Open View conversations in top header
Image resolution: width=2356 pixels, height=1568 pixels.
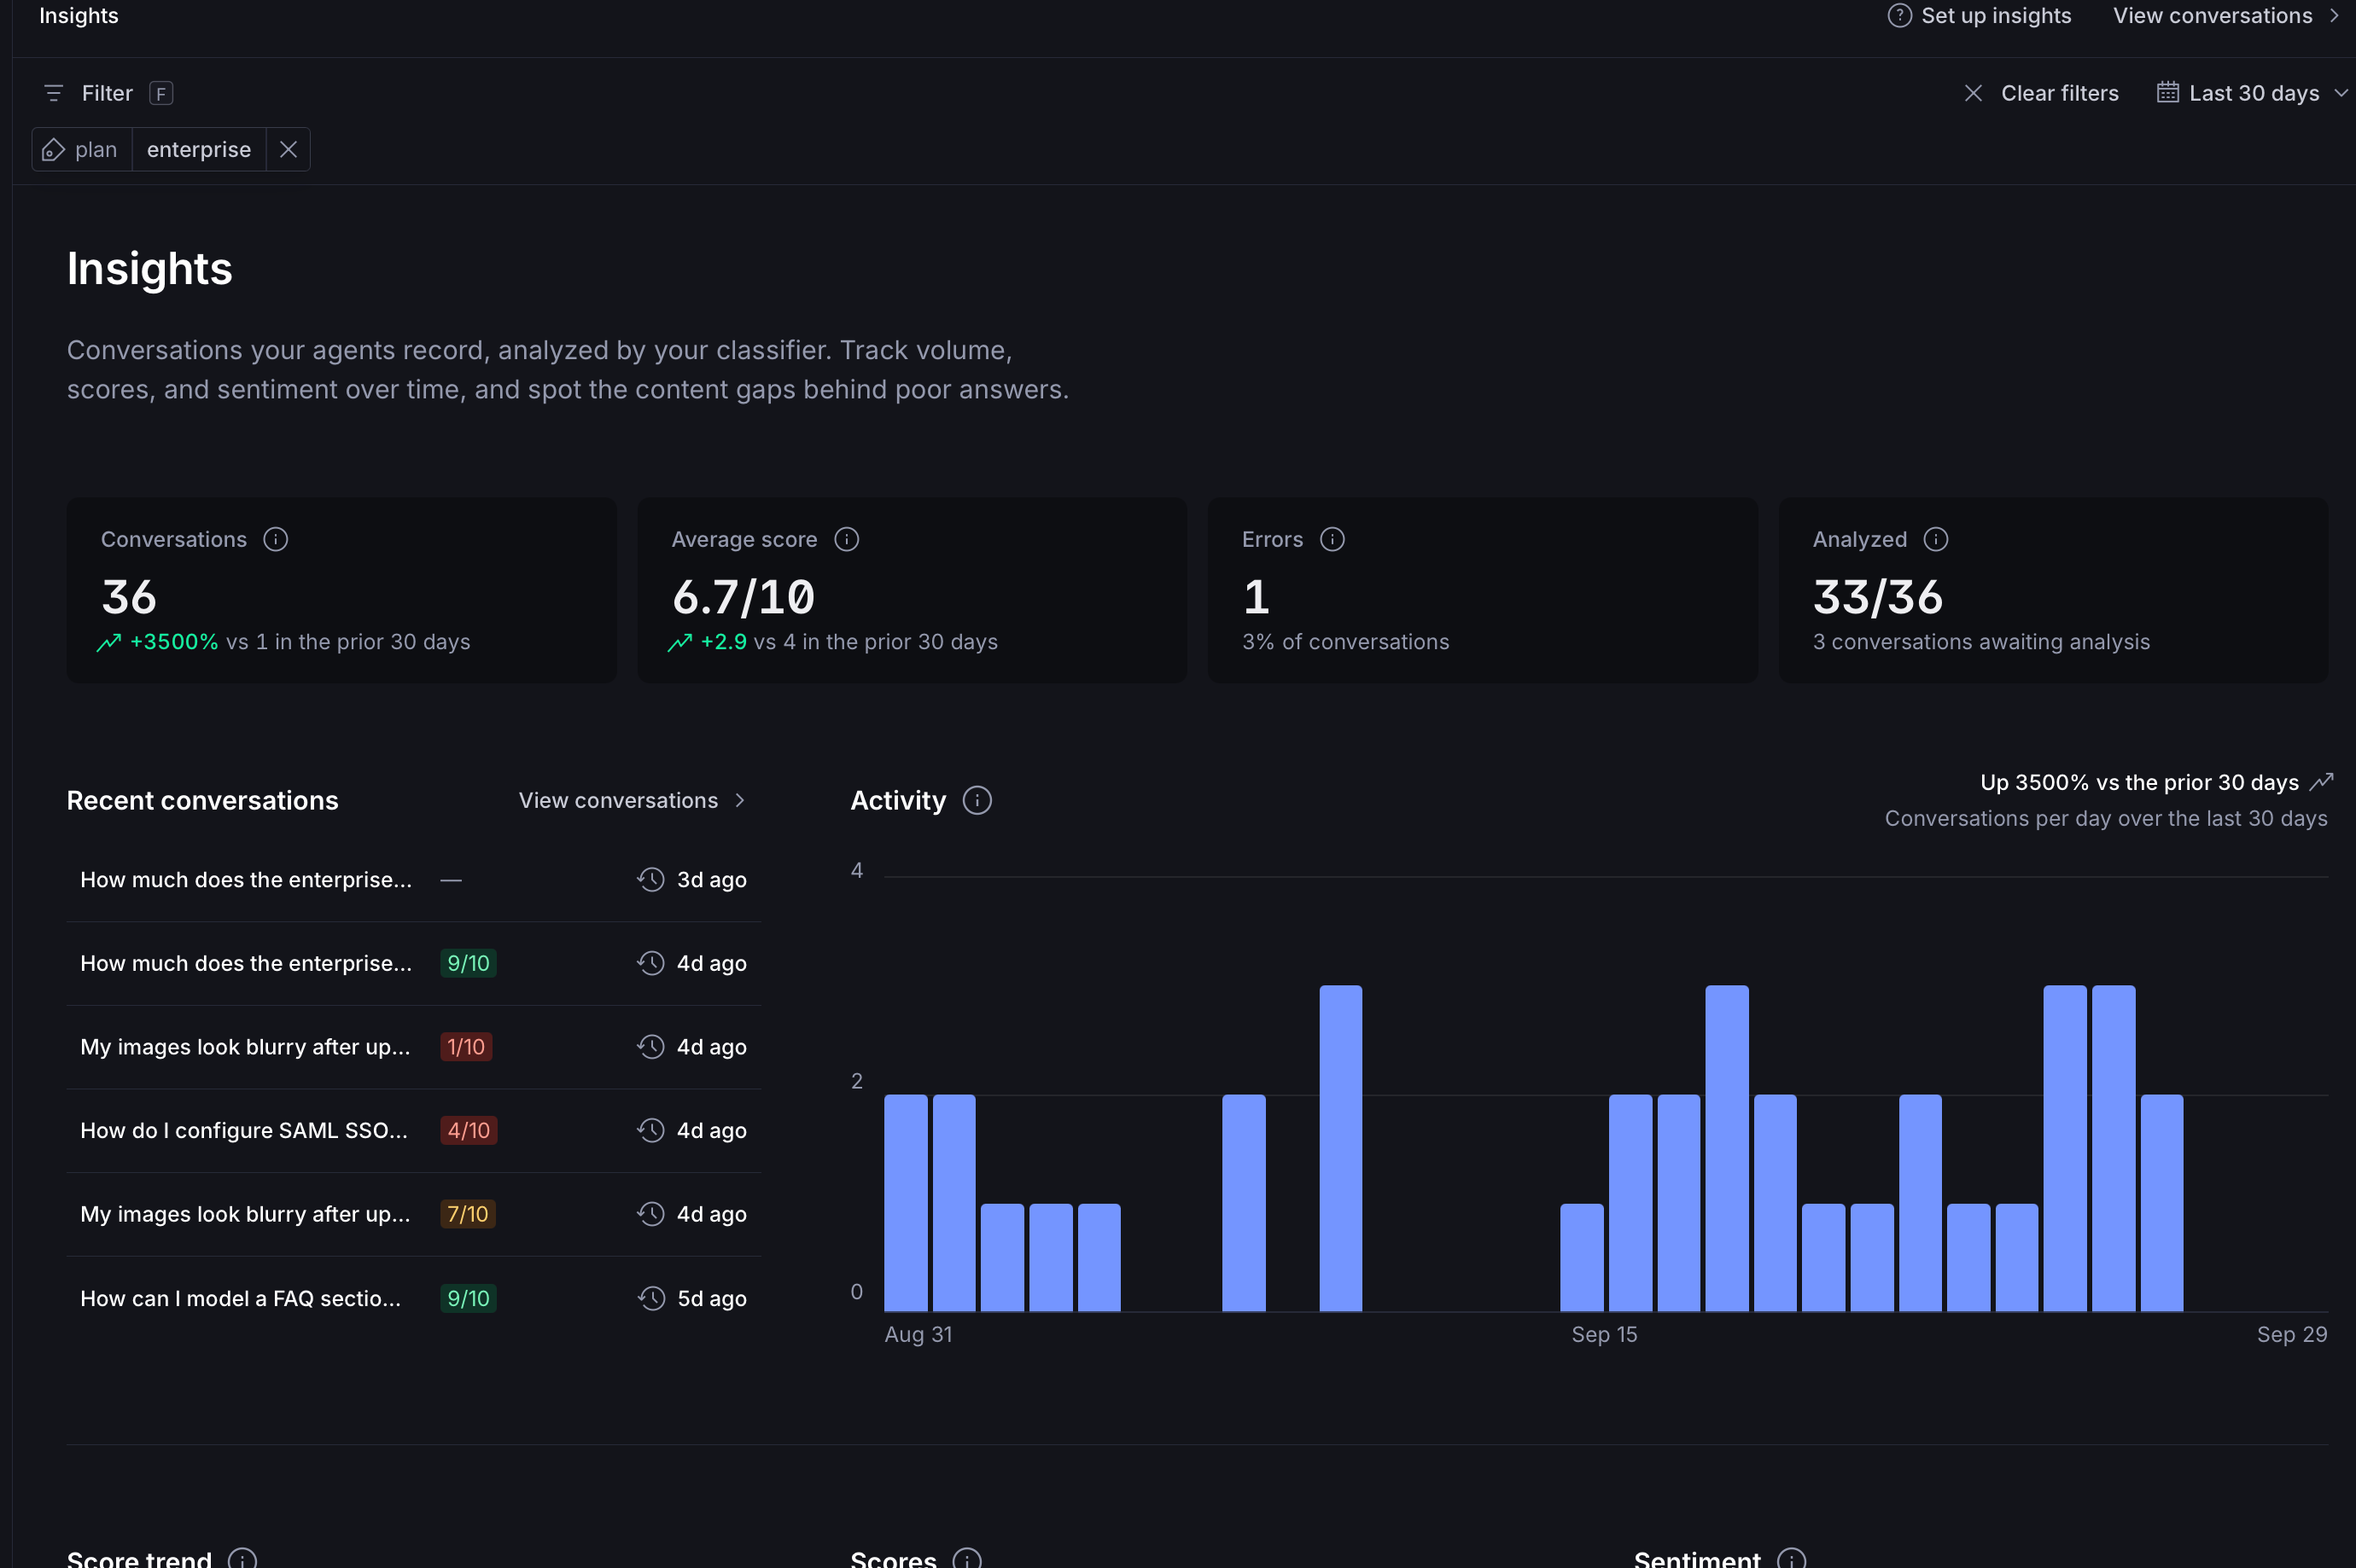tap(2226, 16)
